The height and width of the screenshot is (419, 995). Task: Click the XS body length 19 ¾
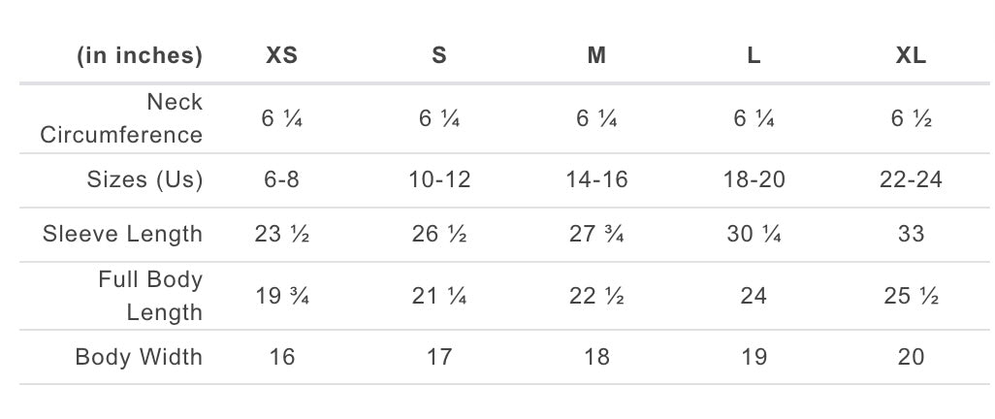(281, 296)
